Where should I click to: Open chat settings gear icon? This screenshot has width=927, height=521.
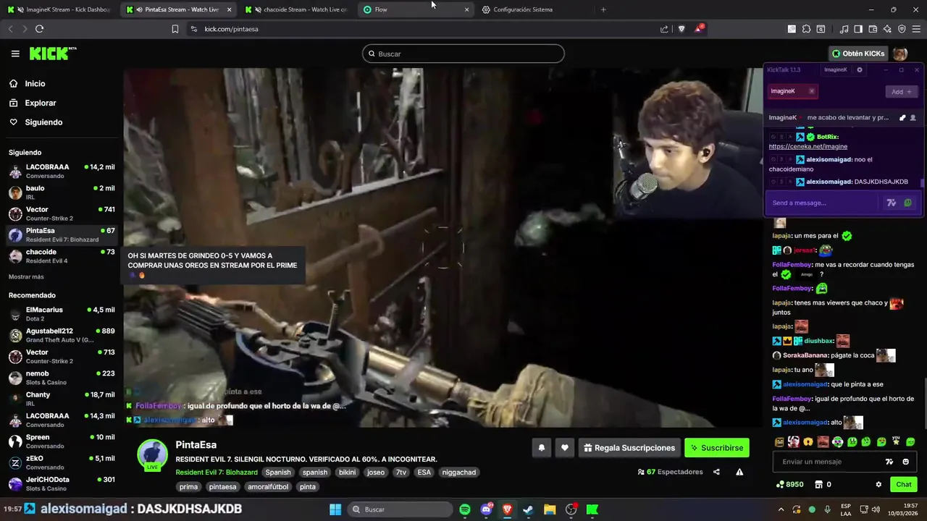[878, 484]
